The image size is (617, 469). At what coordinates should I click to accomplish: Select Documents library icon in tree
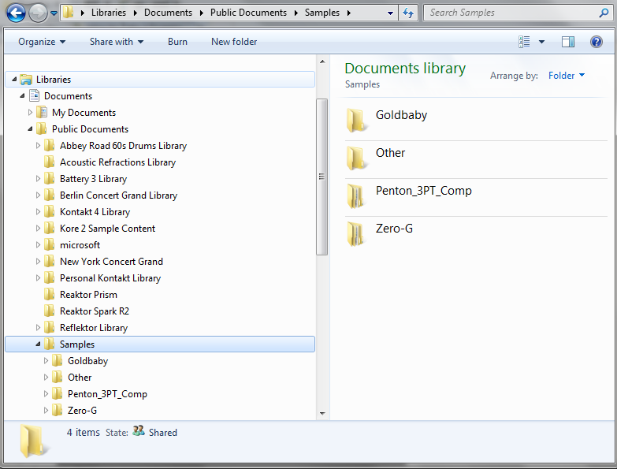(34, 96)
